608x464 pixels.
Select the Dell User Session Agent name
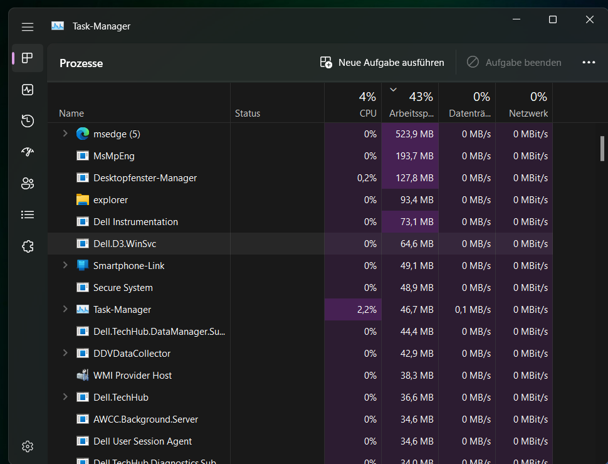(143, 441)
